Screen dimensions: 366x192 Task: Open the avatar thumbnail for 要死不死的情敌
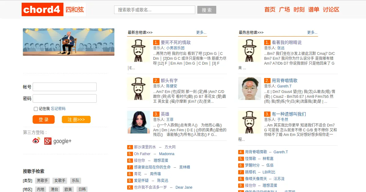(138, 51)
